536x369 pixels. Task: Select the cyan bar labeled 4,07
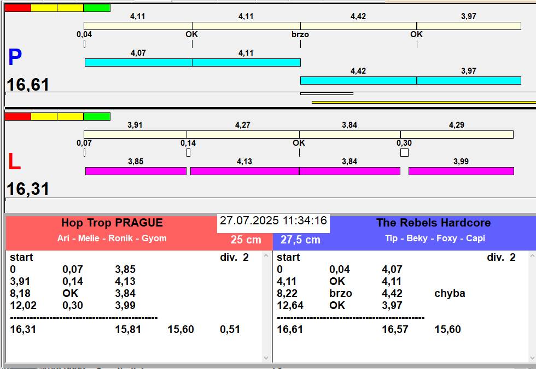coord(138,62)
